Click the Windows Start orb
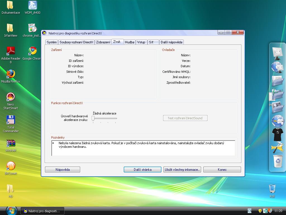Image resolution: width=286 pixels, height=215 pixels. coord(11,211)
